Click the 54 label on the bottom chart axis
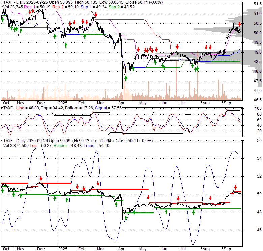 pyautogui.click(x=259, y=158)
